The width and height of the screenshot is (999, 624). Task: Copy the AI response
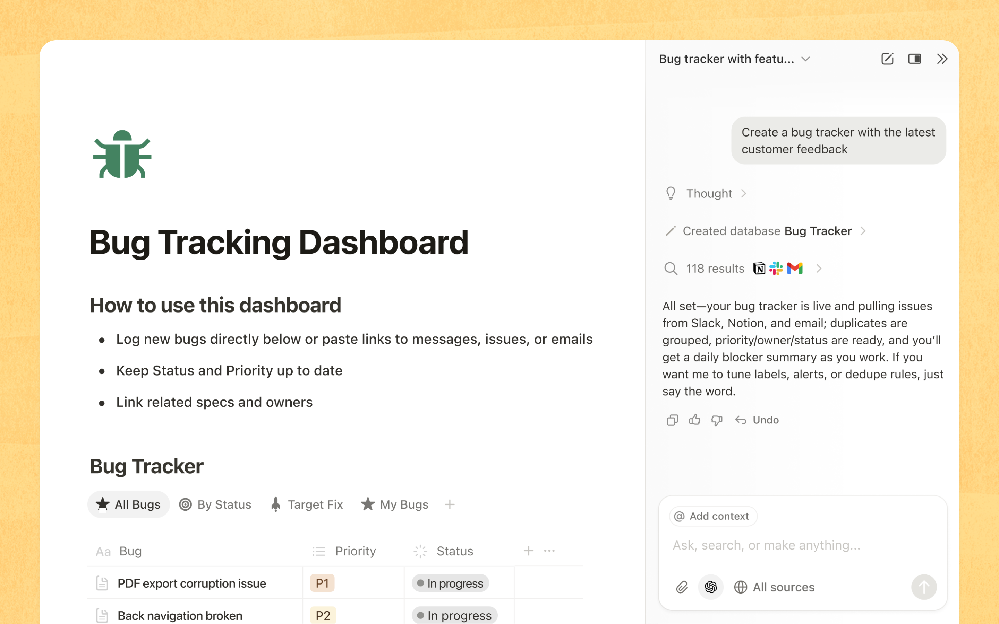[x=672, y=420]
